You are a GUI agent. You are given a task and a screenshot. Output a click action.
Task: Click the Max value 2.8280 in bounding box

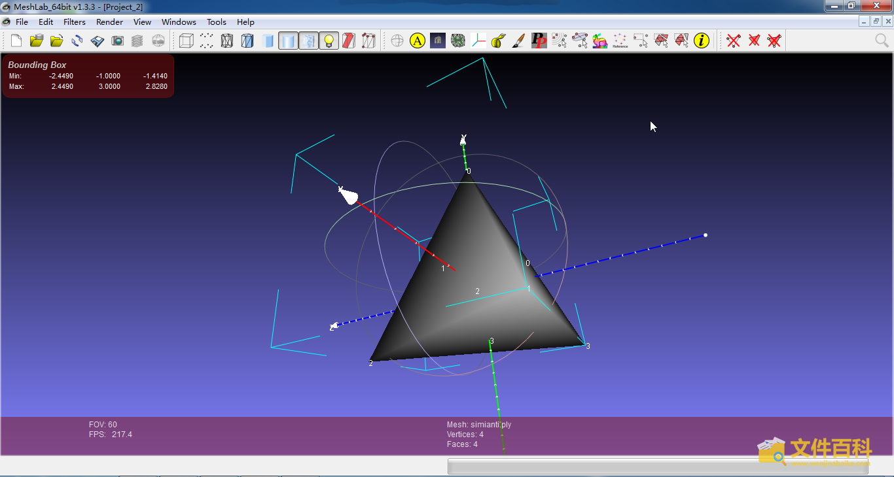click(156, 86)
